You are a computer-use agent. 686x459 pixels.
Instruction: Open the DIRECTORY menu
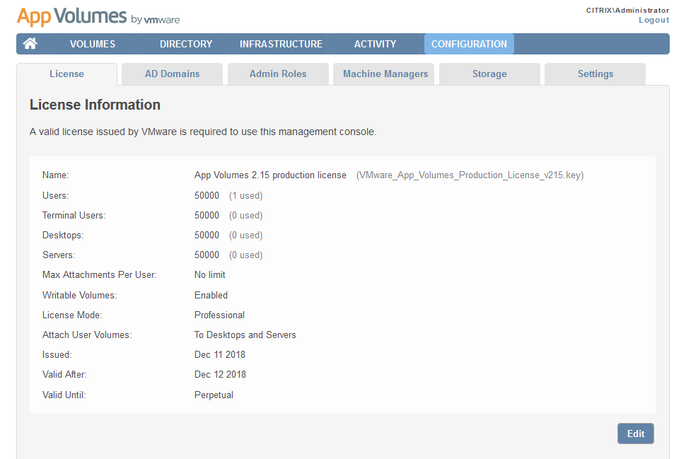point(186,44)
